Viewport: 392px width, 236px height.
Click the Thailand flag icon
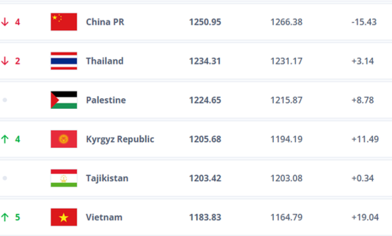pyautogui.click(x=64, y=61)
